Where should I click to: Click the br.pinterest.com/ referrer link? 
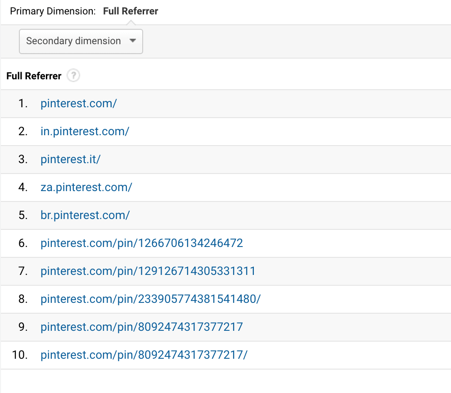(85, 215)
